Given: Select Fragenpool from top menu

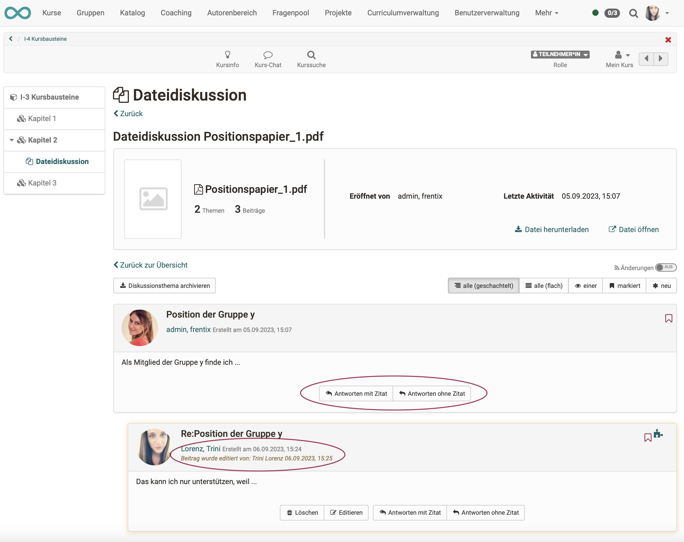Looking at the screenshot, I should coord(291,12).
